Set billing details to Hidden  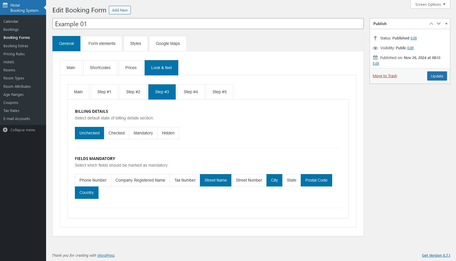(x=168, y=133)
